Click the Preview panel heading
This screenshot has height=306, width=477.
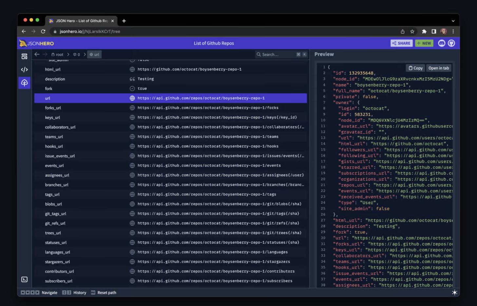(324, 54)
